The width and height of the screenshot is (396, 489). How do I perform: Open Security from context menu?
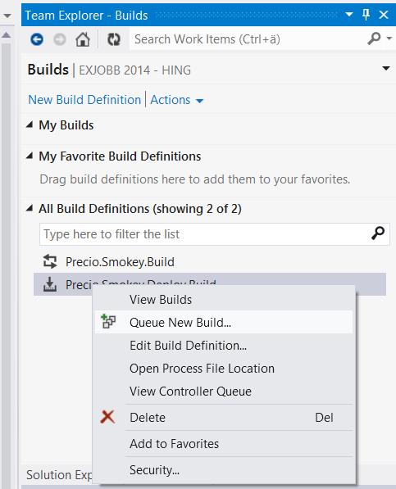(x=224, y=469)
